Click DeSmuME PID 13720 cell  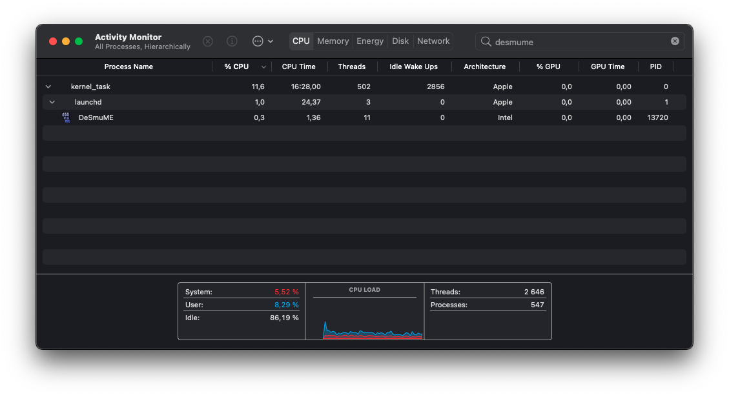pyautogui.click(x=657, y=117)
